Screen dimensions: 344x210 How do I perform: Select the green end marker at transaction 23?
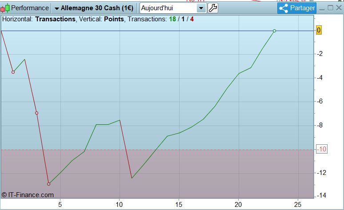pyautogui.click(x=274, y=31)
